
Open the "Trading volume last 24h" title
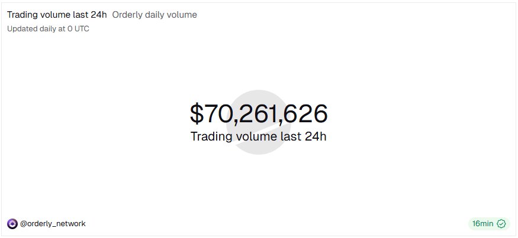pyautogui.click(x=57, y=14)
